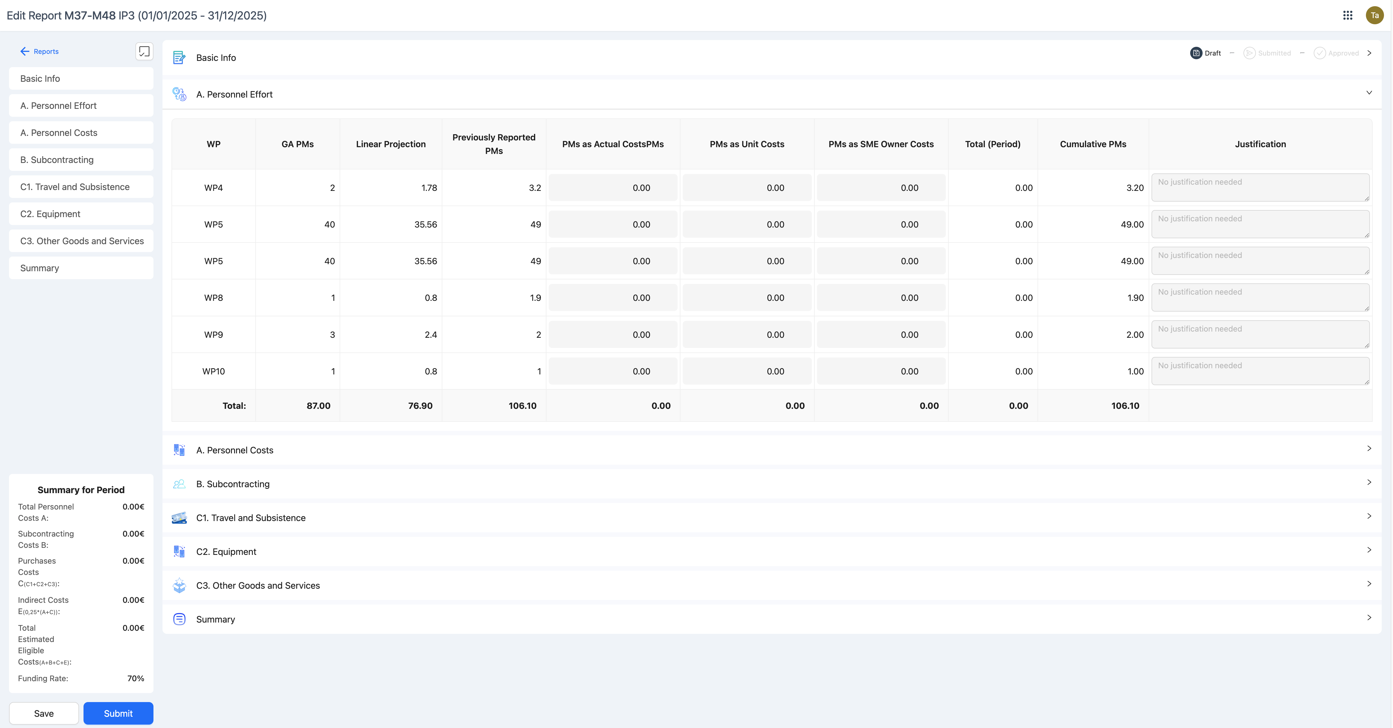Click WP9 PMs as Unit Costs field

click(747, 335)
